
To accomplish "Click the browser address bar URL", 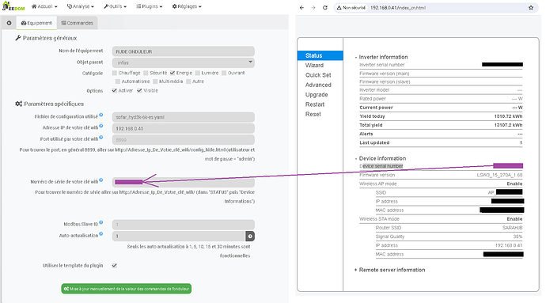I will [x=398, y=8].
